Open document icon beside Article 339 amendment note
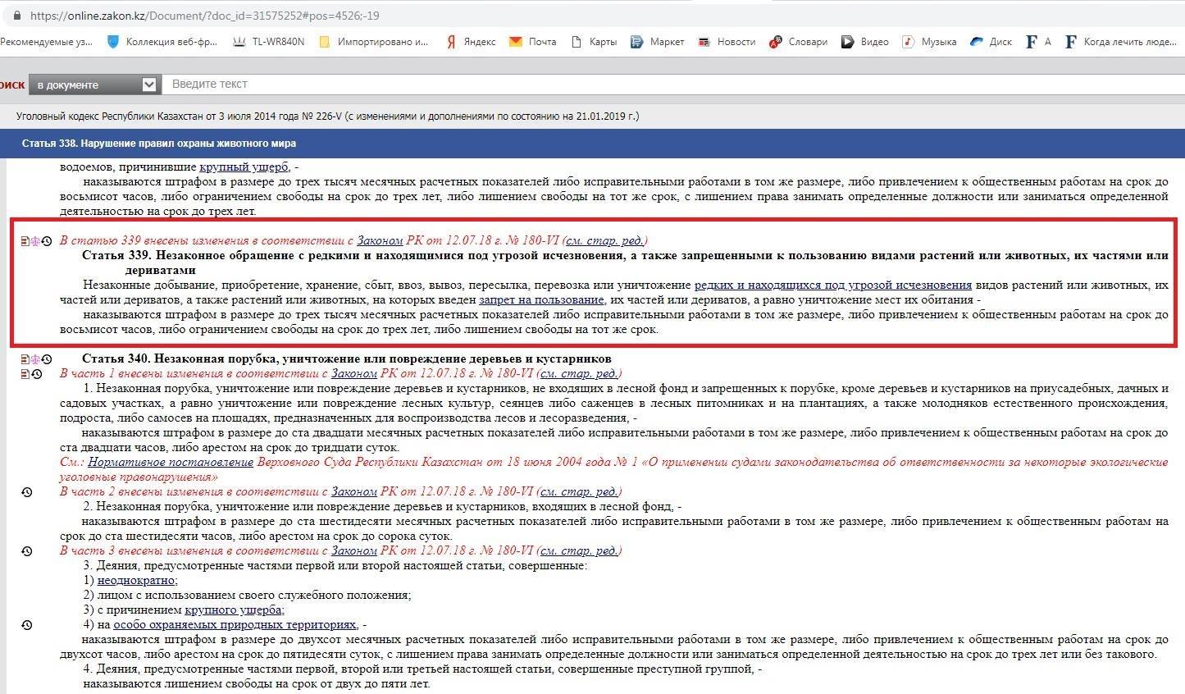 25,241
